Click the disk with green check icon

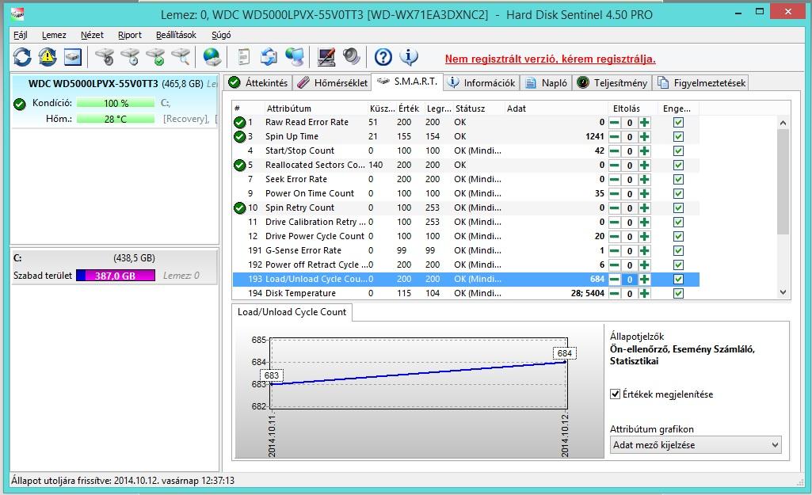pyautogui.click(x=155, y=56)
